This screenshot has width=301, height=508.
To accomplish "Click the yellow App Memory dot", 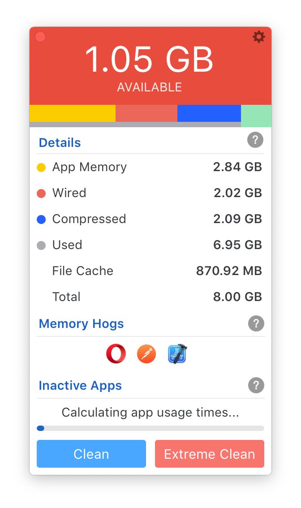I will (41, 168).
